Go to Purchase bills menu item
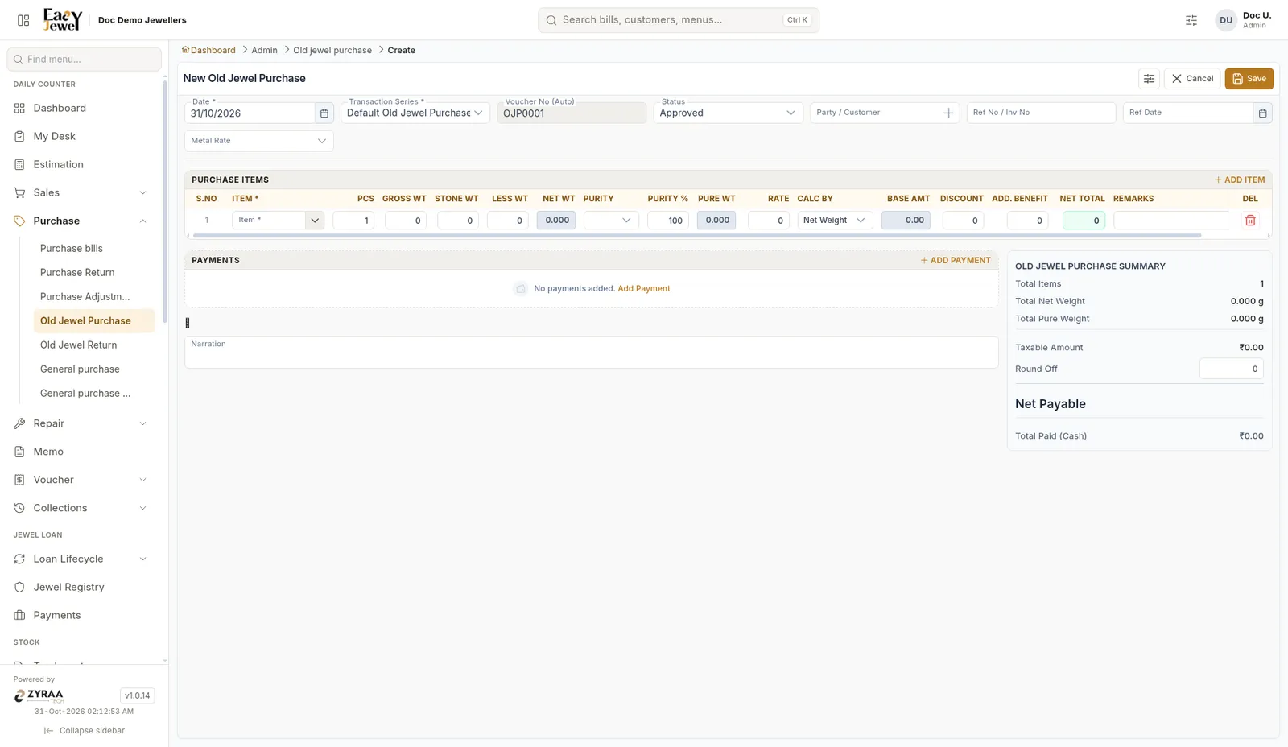1288x747 pixels. (x=72, y=248)
